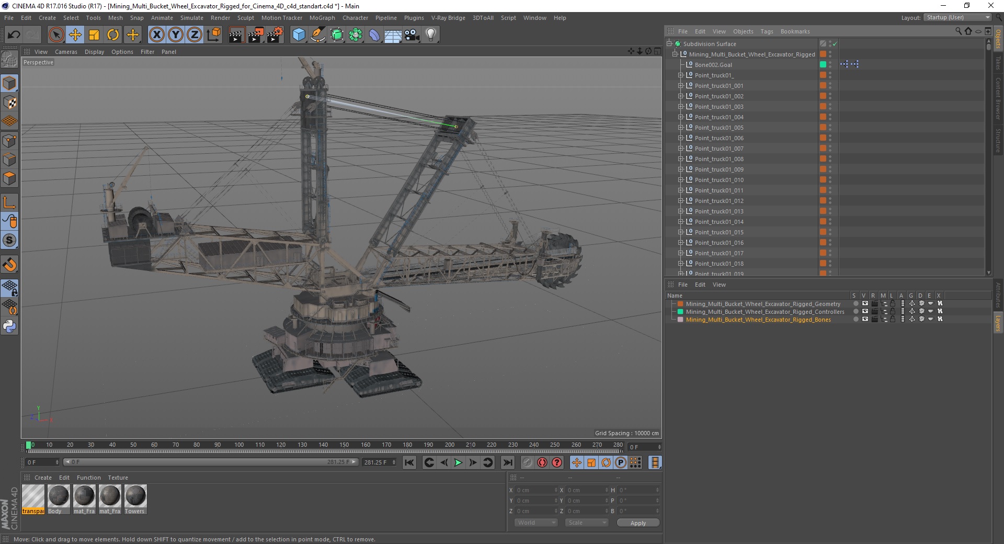1004x544 pixels.
Task: Activate the Rotate tool in top toolbar
Action: [x=113, y=35]
